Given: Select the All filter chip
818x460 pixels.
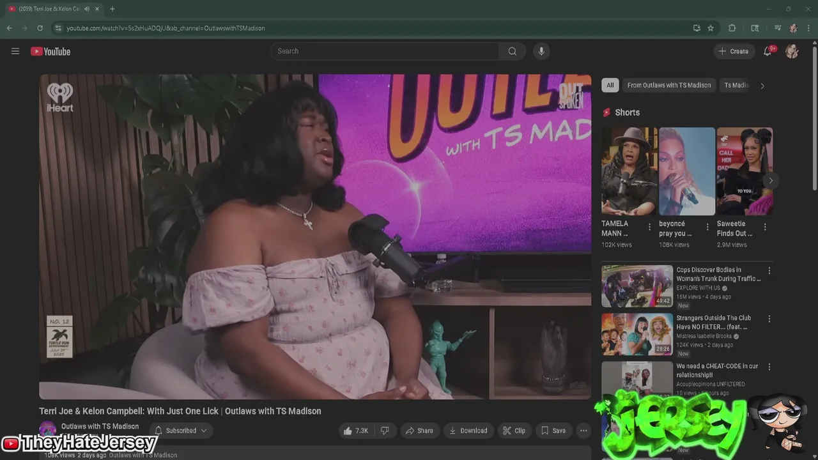Looking at the screenshot, I should click(x=610, y=85).
